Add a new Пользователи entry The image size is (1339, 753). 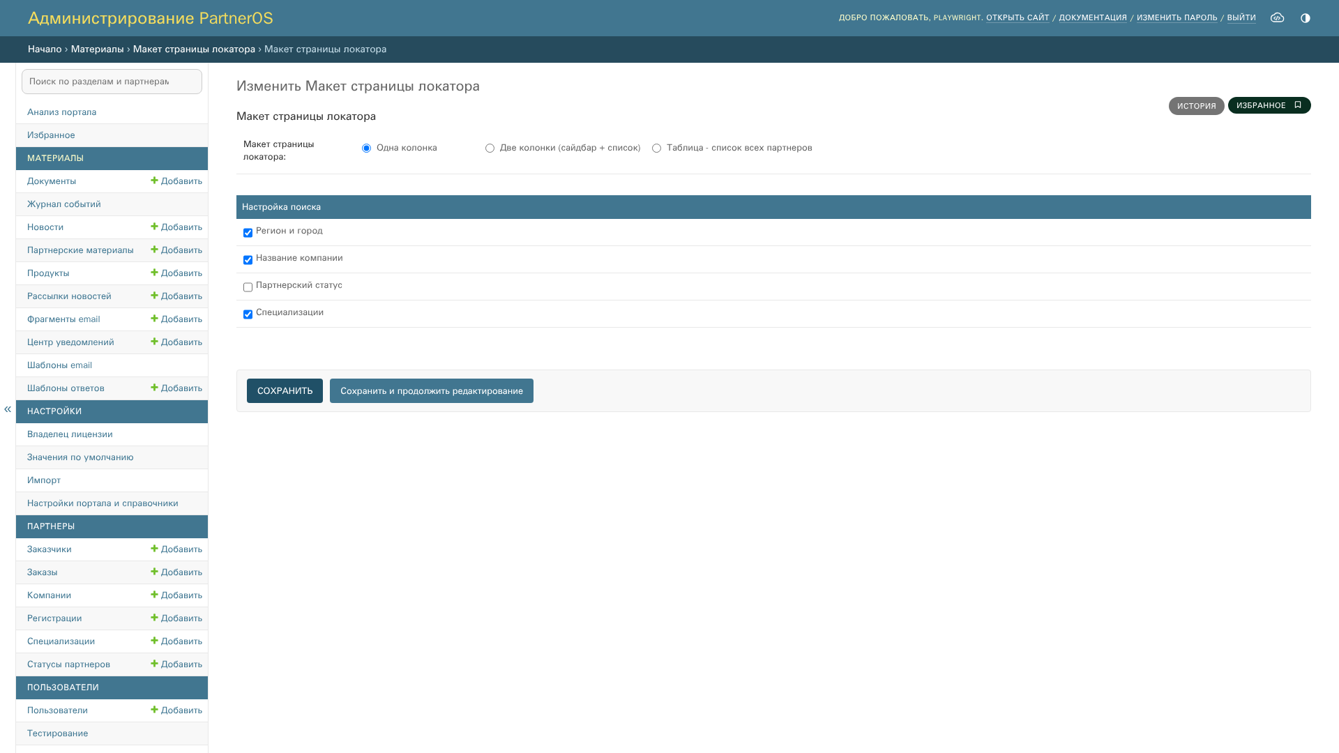coord(176,710)
